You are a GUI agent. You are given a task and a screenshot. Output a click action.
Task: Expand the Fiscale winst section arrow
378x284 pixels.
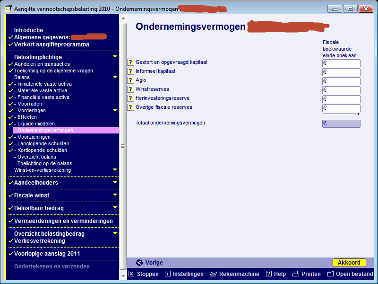click(x=115, y=195)
